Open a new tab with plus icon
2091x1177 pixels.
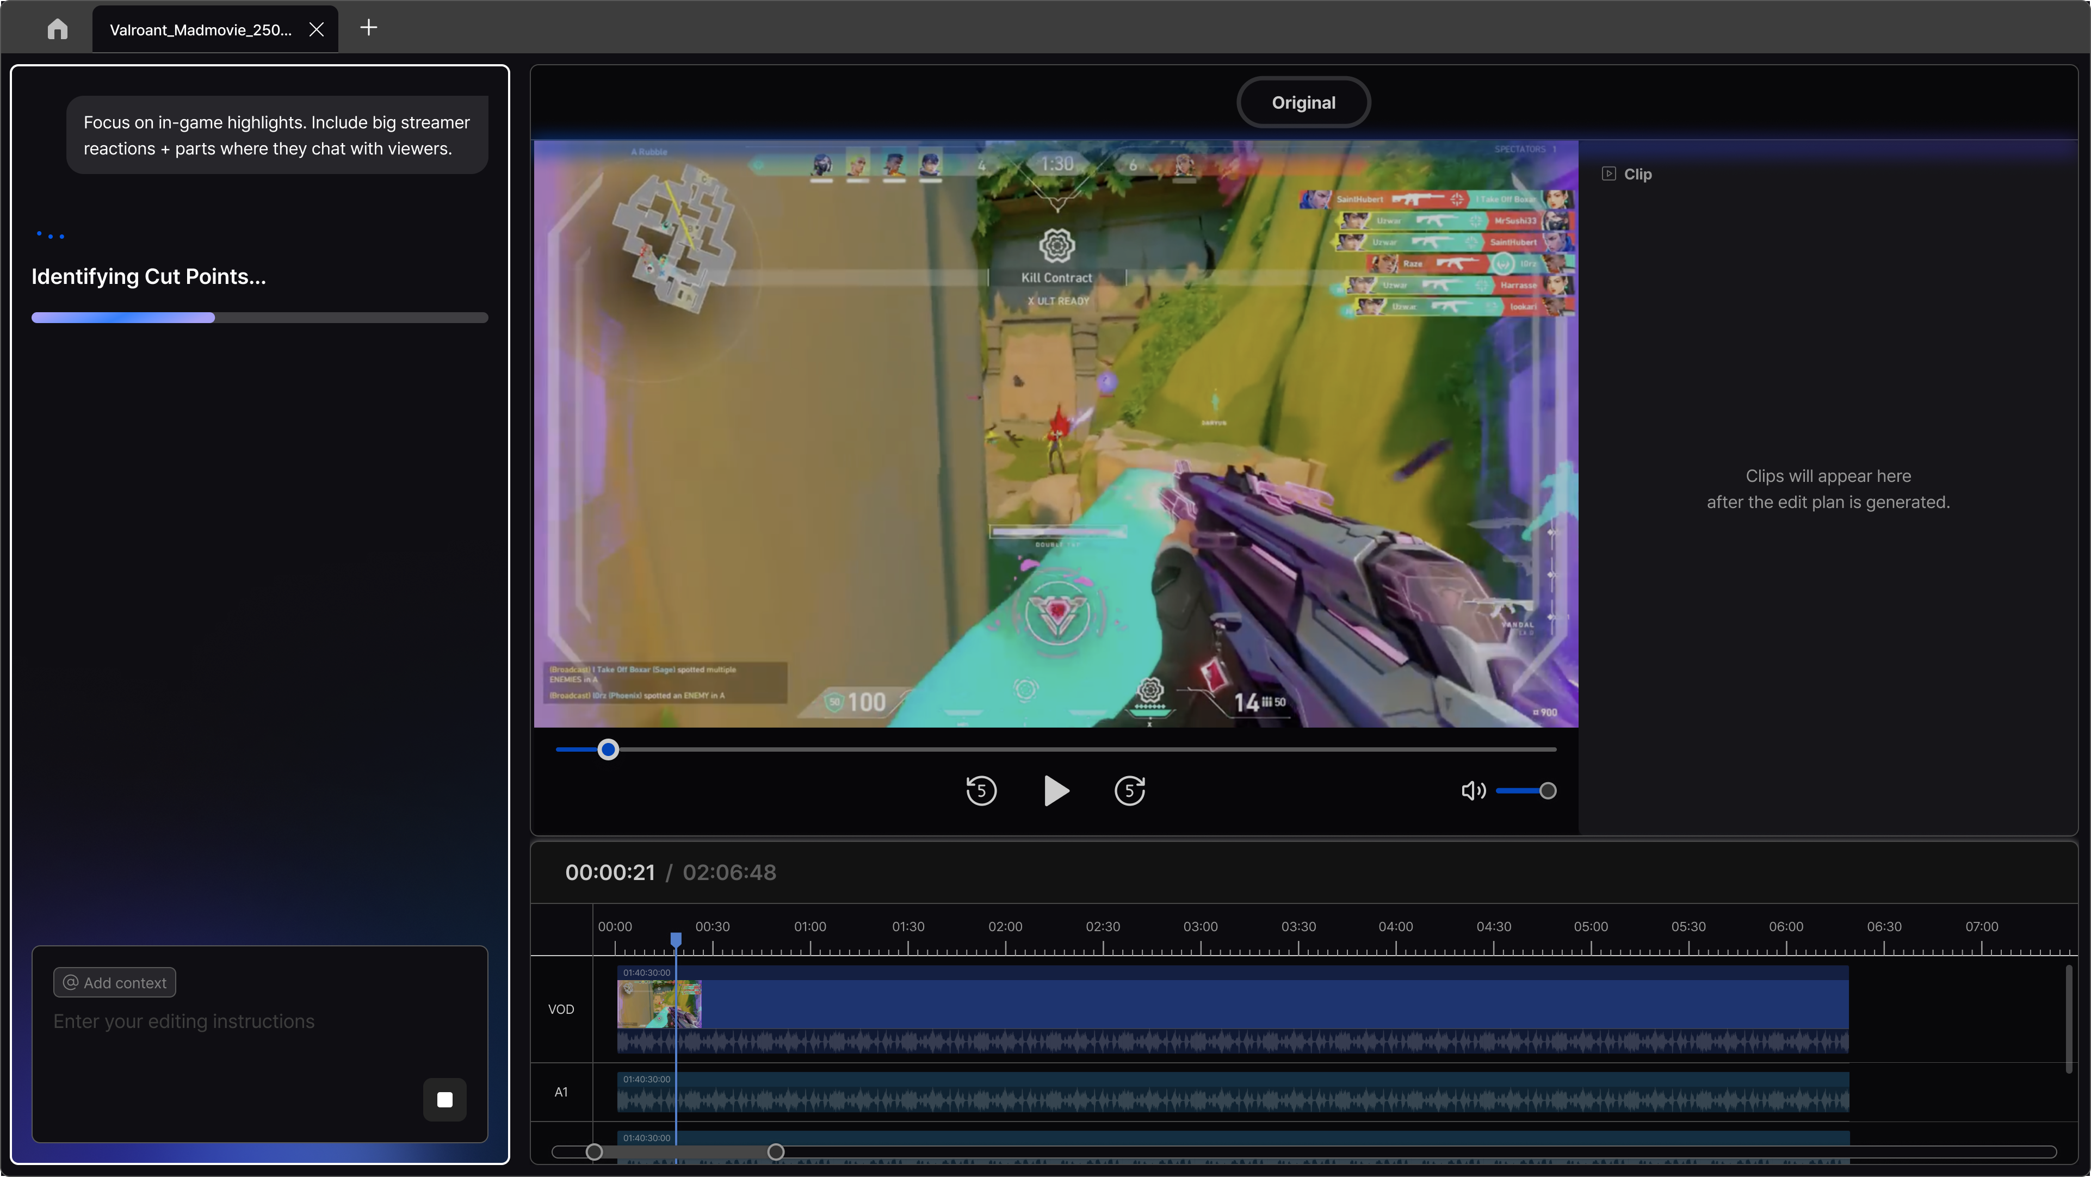coord(368,28)
